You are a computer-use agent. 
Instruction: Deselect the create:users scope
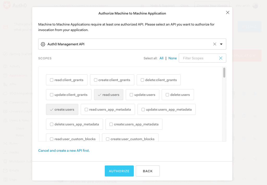pos(51,110)
